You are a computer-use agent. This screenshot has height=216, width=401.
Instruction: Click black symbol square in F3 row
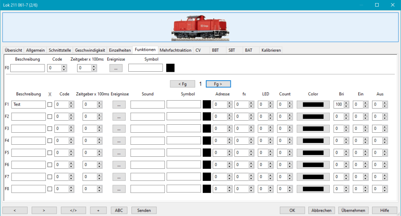(x=207, y=129)
